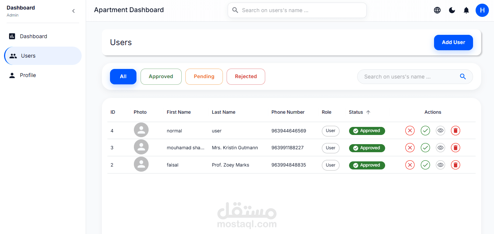Screen dimensions: 494x234
Task: Filter users by Rejected
Action: (246, 77)
